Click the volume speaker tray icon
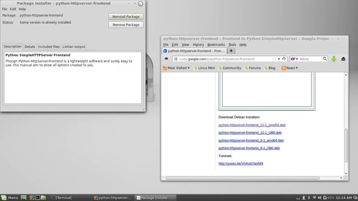The height and width of the screenshot is (201, 358). pyautogui.click(x=319, y=198)
